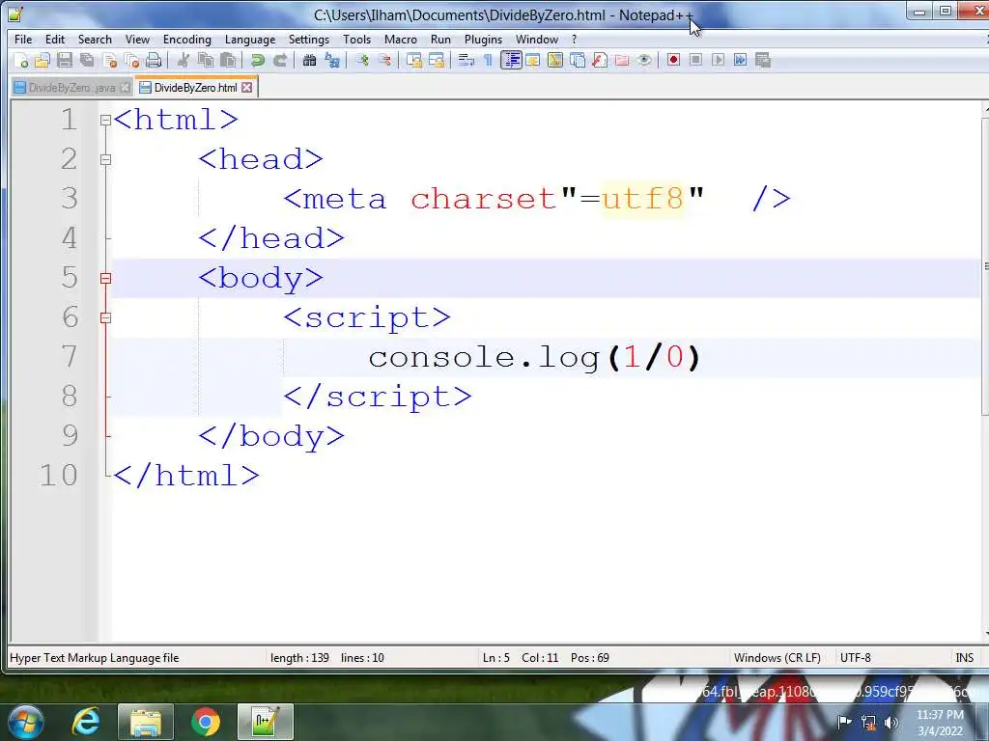Click the Cut scissors icon
The height and width of the screenshot is (741, 989).
coord(184,61)
